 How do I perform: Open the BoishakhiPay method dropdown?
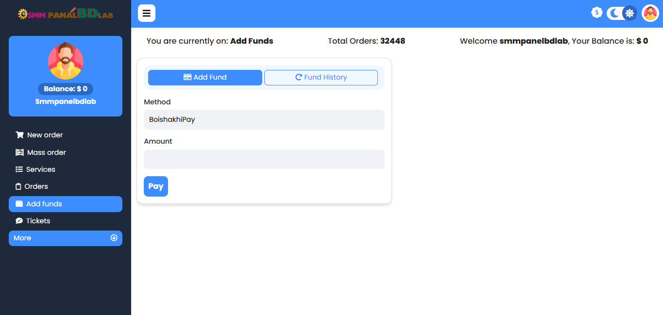[264, 119]
